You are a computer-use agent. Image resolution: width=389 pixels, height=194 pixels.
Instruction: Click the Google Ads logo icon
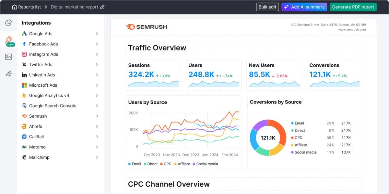click(x=24, y=34)
